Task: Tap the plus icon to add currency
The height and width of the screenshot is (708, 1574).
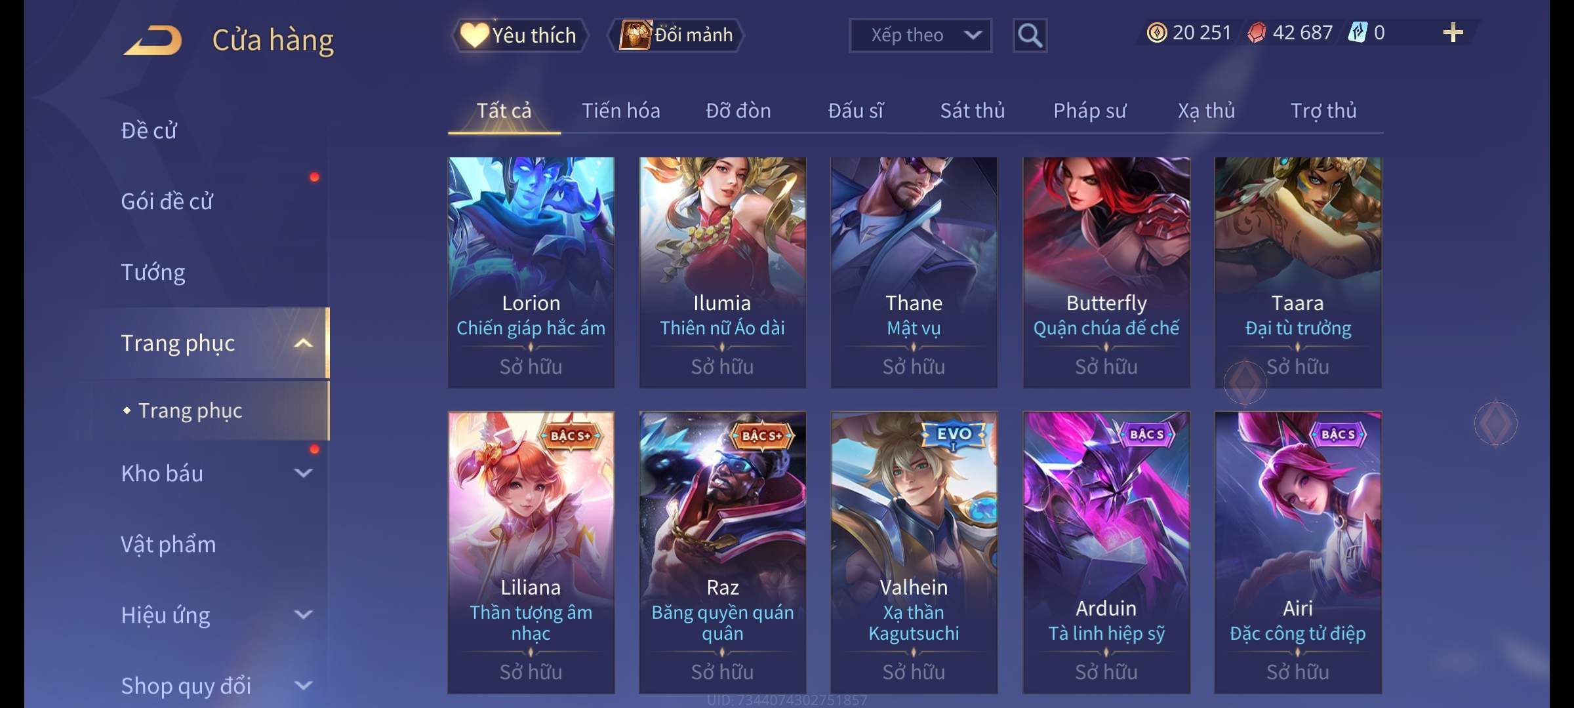Action: tap(1453, 33)
